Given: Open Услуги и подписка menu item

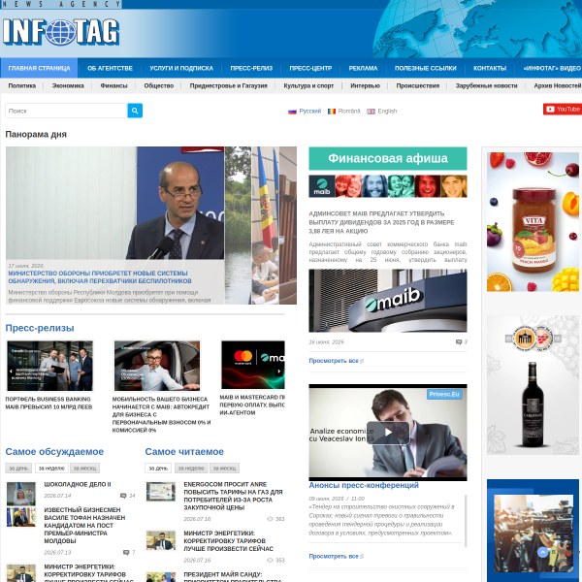Looking at the screenshot, I should point(181,68).
